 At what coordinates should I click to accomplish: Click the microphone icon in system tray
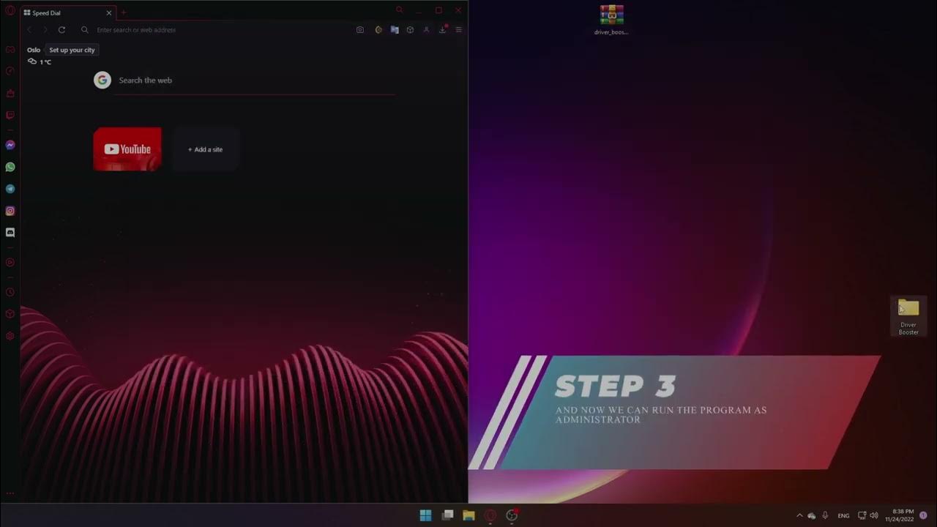(825, 515)
